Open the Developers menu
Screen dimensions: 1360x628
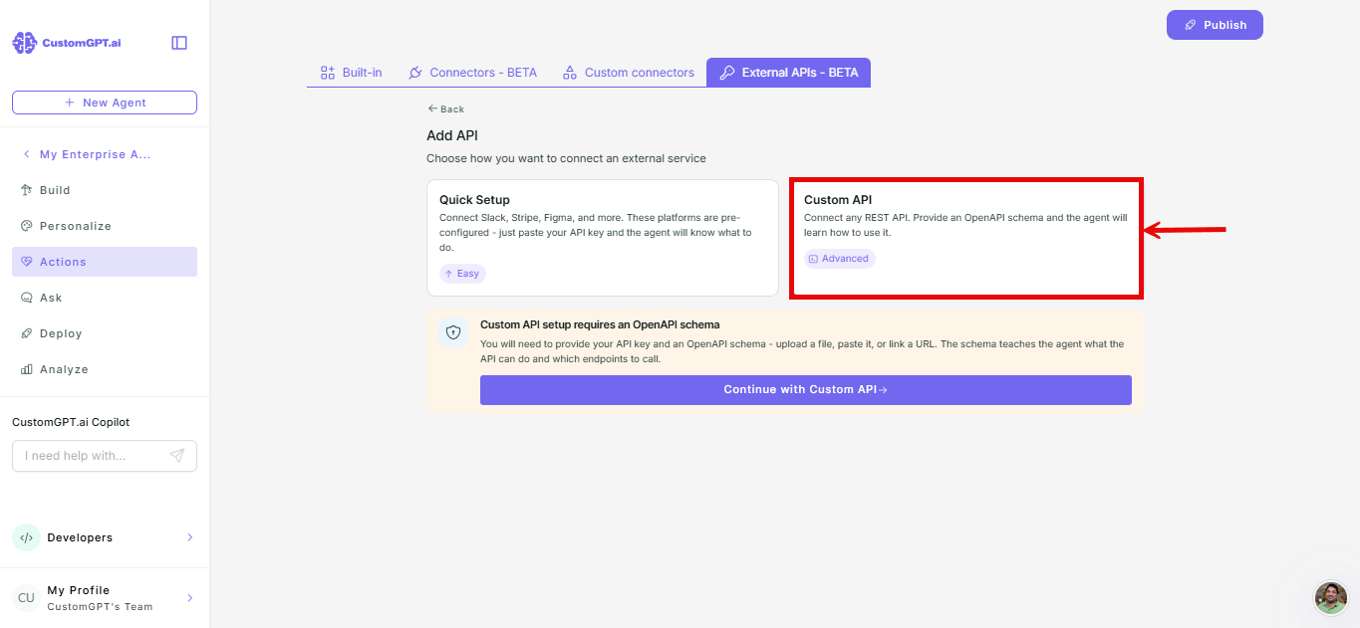(x=105, y=537)
